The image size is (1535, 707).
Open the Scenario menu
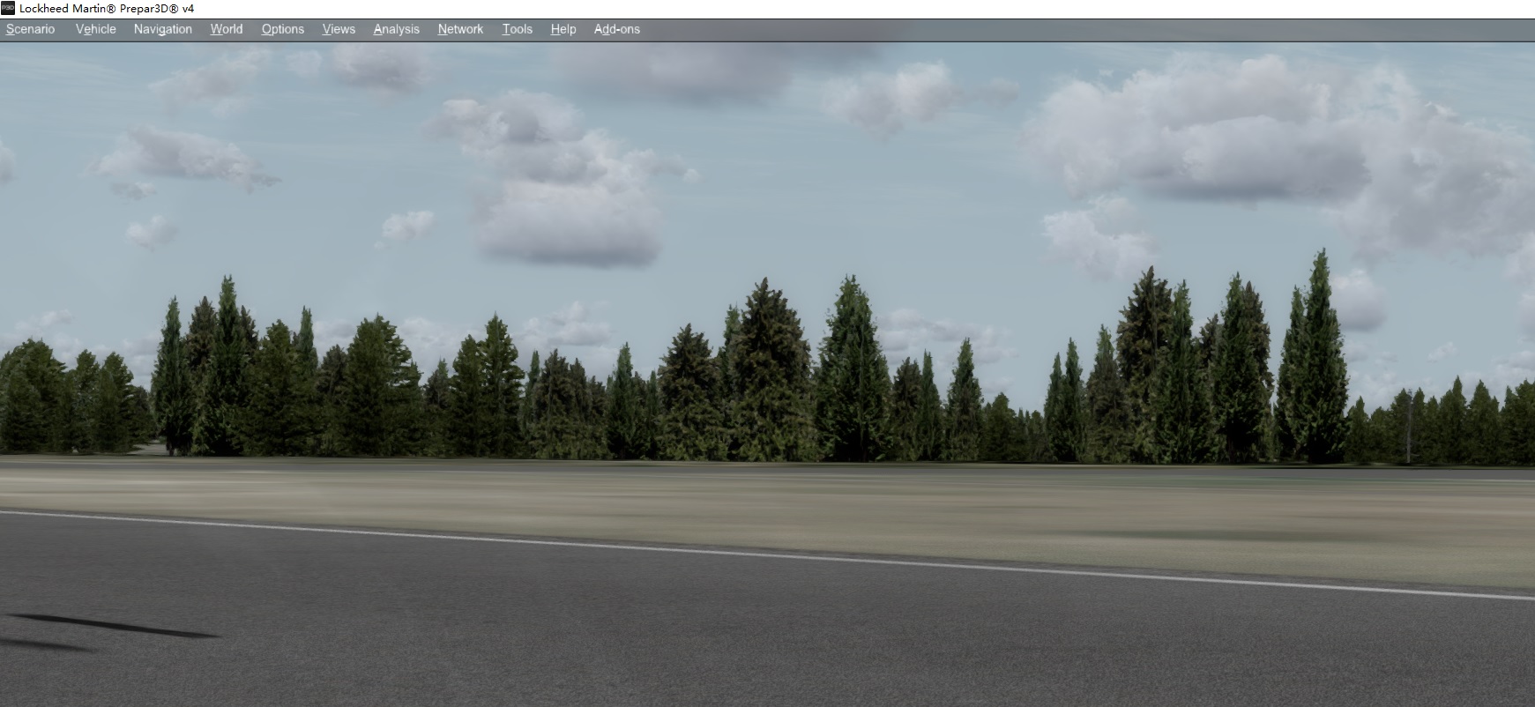[30, 29]
